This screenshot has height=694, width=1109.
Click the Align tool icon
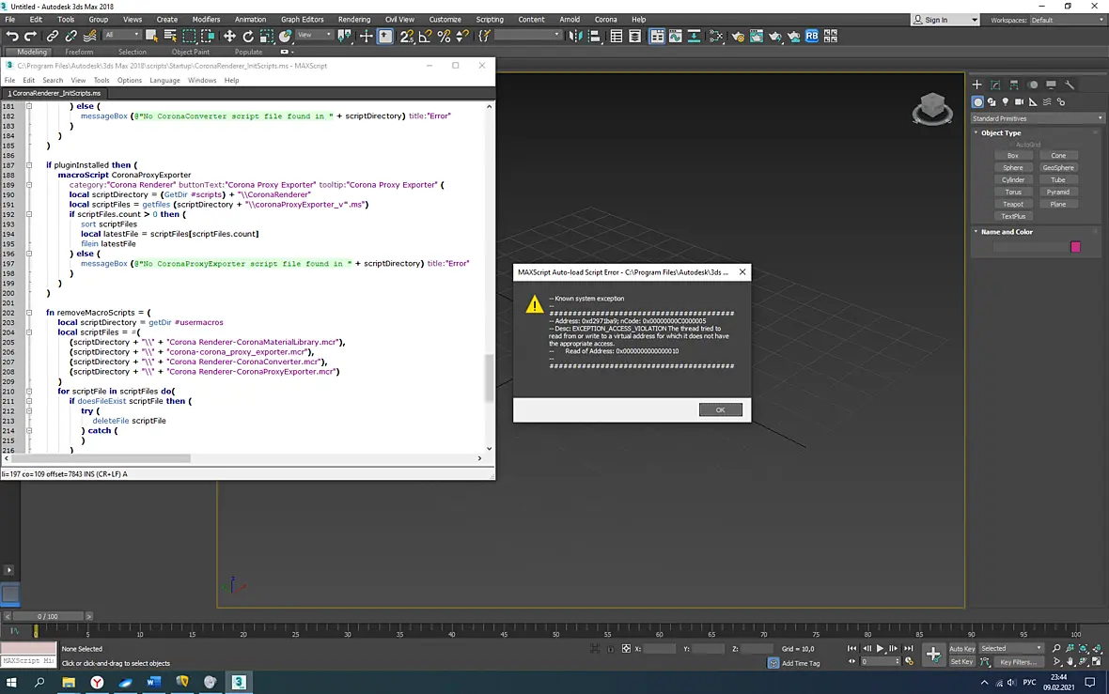pyautogui.click(x=594, y=36)
